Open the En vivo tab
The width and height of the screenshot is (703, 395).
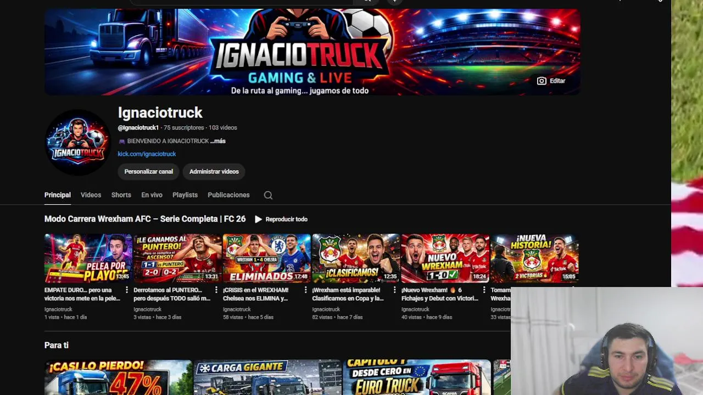(152, 195)
